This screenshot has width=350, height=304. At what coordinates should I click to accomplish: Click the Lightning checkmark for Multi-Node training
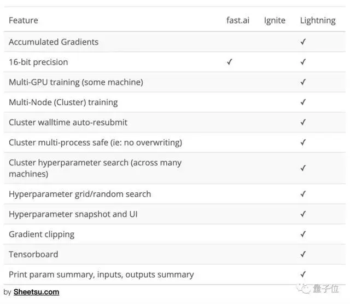pos(303,102)
